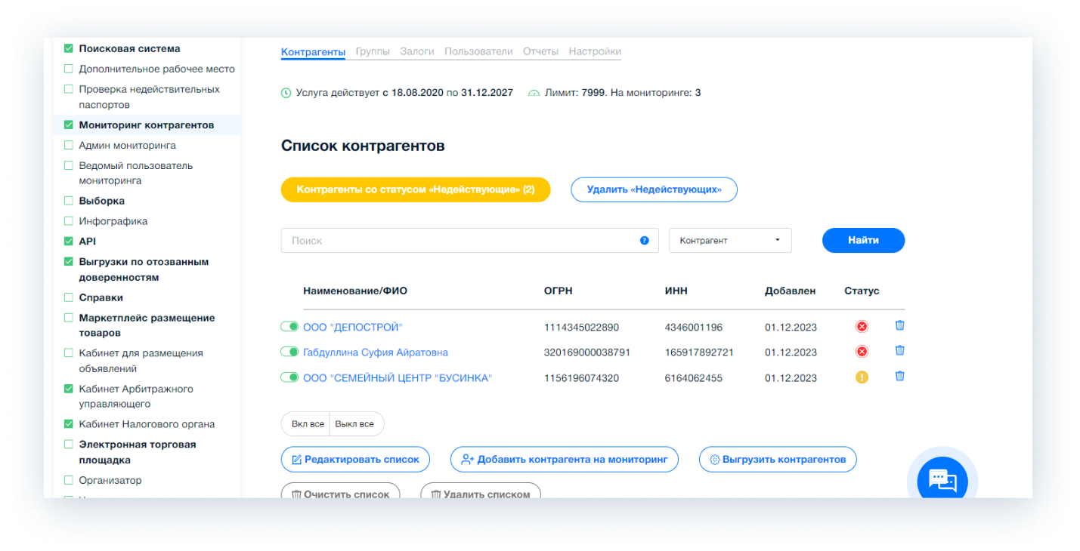The height and width of the screenshot is (551, 1080).
Task: Click Наименование/ФИО column header
Action: pyautogui.click(x=355, y=291)
